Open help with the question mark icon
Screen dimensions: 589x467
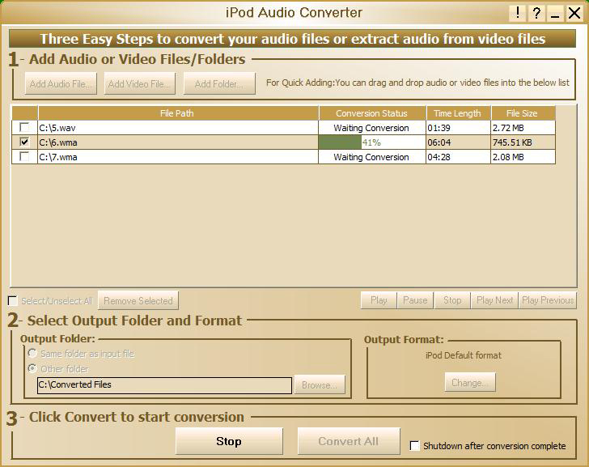[x=536, y=14]
